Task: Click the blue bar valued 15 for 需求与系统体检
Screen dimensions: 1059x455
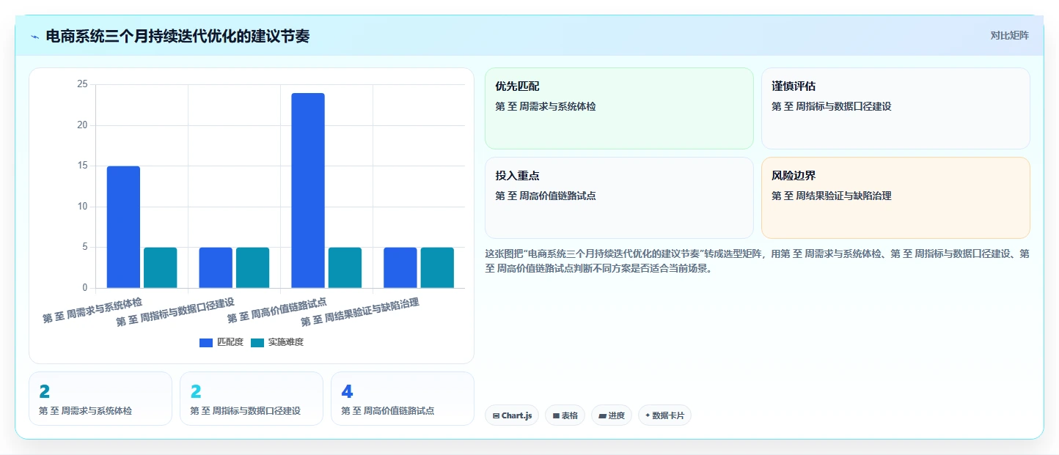Action: click(x=123, y=227)
